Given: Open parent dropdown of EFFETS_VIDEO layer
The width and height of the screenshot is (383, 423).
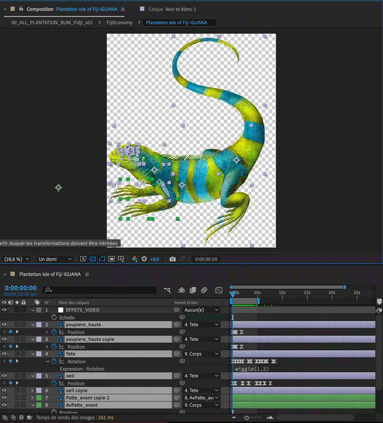Looking at the screenshot, I should [201, 310].
